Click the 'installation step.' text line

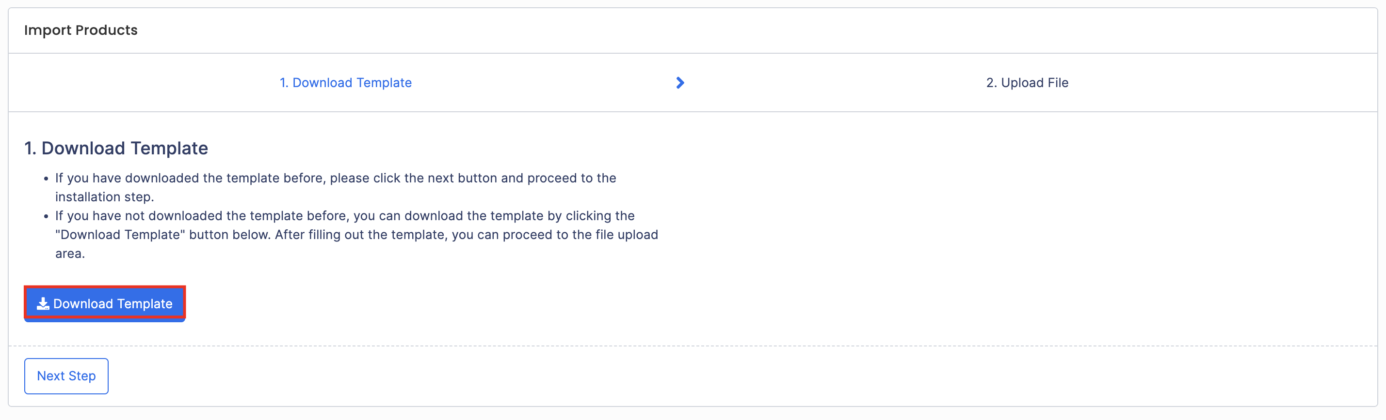click(104, 197)
